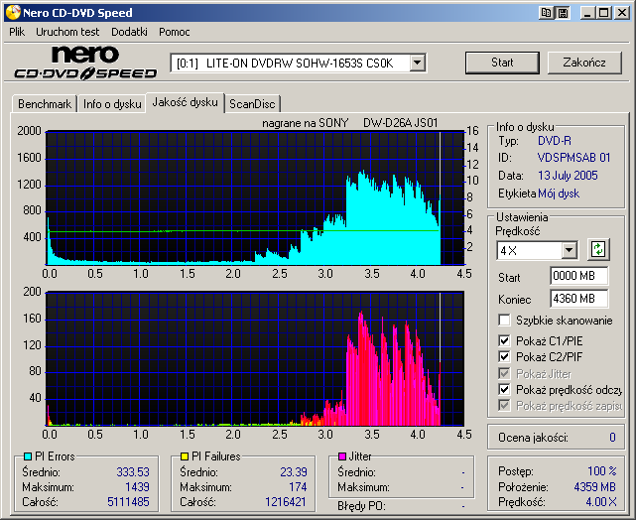Viewport: 636px width, 520px height.
Task: Uncheck Pokaż C1/PIE checkbox
Action: coord(504,340)
